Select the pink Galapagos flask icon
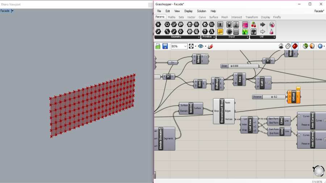Screen dimensions: 326x183 pos(272,32)
